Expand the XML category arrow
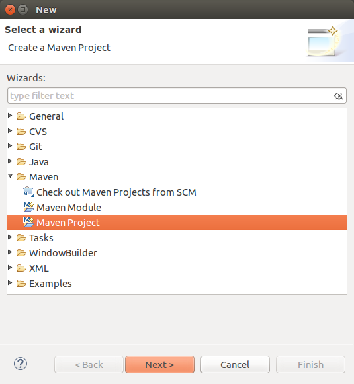The image size is (354, 384). pos(10,268)
